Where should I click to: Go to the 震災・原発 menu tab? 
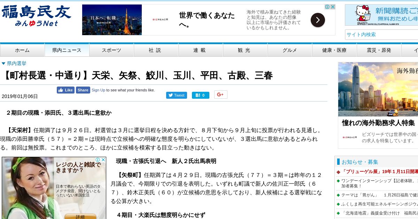[379, 50]
